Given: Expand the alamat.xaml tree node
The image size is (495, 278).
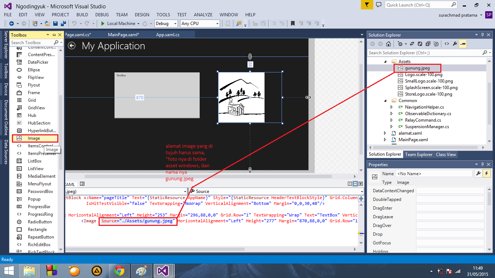Looking at the screenshot, I should pyautogui.click(x=385, y=133).
